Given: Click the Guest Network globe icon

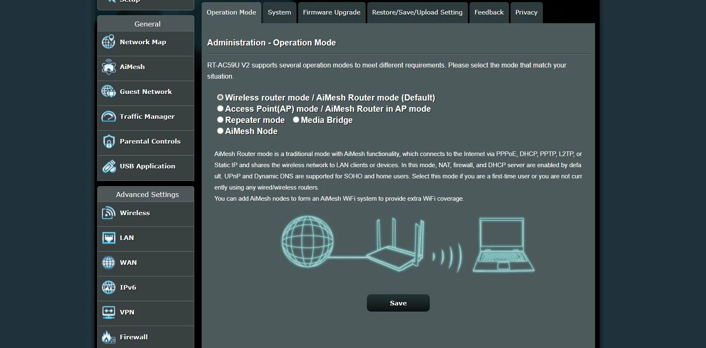Looking at the screenshot, I should pos(108,91).
